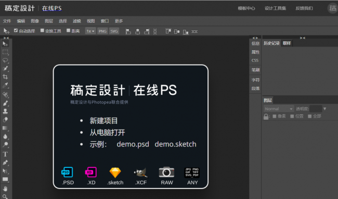
Task: Select the Blur drop tool
Action: point(5,136)
